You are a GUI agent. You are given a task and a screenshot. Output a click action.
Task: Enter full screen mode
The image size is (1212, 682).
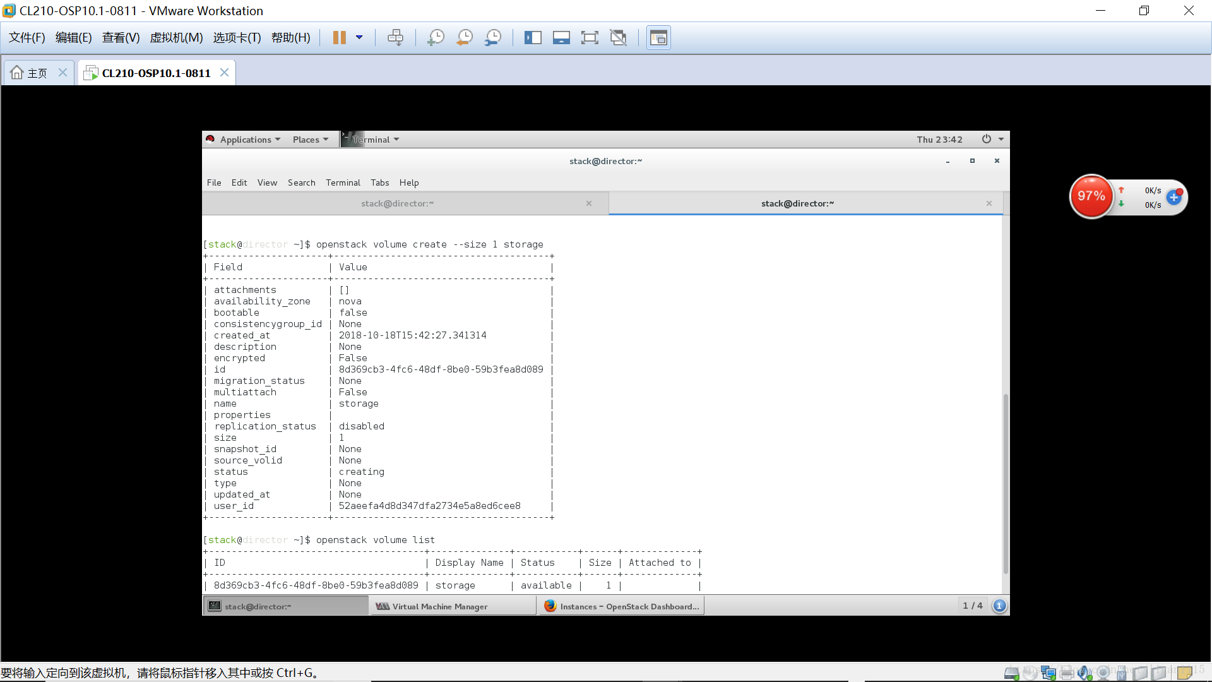[590, 37]
